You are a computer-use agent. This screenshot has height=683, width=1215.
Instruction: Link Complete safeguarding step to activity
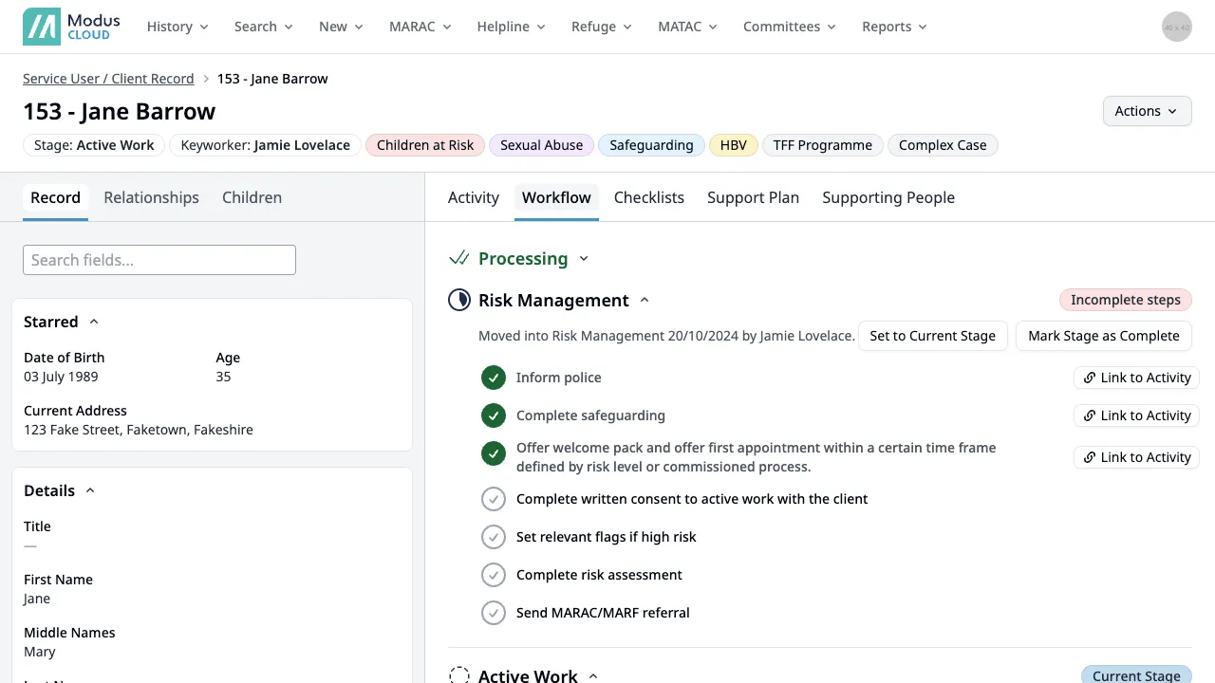(x=1136, y=415)
